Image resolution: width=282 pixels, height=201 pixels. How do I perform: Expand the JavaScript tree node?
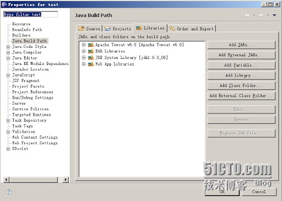[8, 75]
